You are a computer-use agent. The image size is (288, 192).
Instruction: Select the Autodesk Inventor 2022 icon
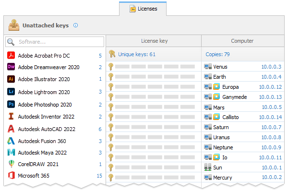pyautogui.click(x=11, y=116)
